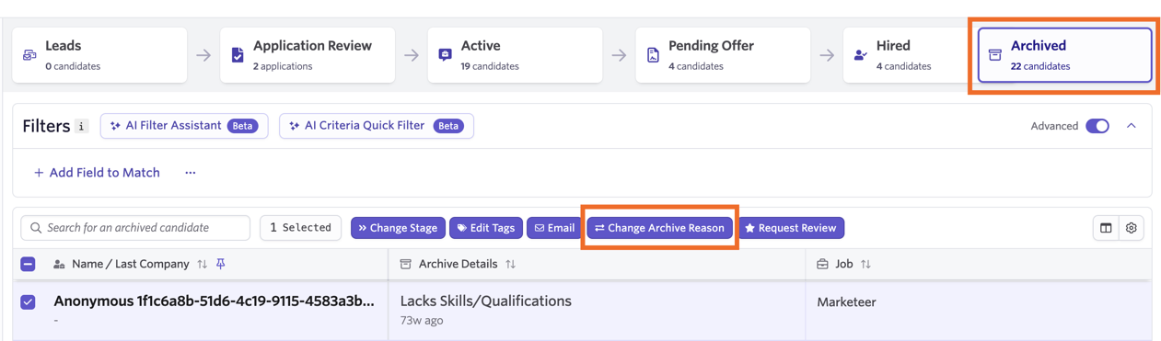Click the Beta badge on AI Criteria Quick Filter
Image resolution: width=1161 pixels, height=341 pixels.
pyautogui.click(x=448, y=126)
